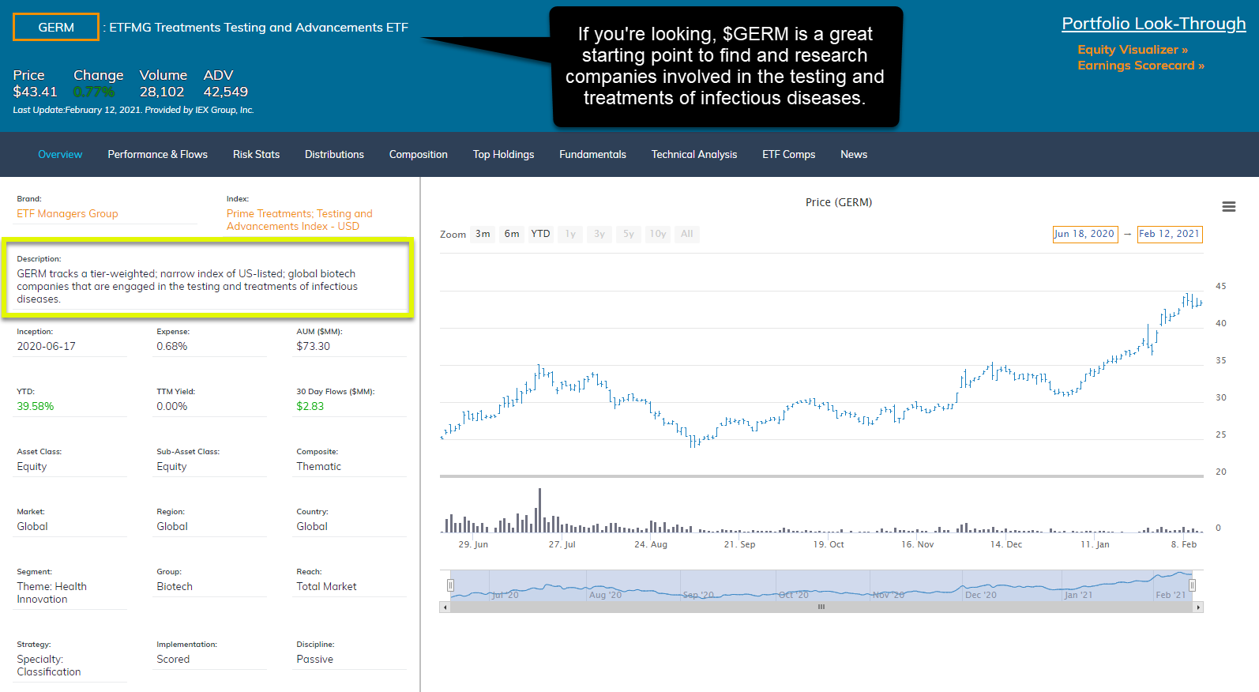Open the Distributions tab

click(x=335, y=155)
